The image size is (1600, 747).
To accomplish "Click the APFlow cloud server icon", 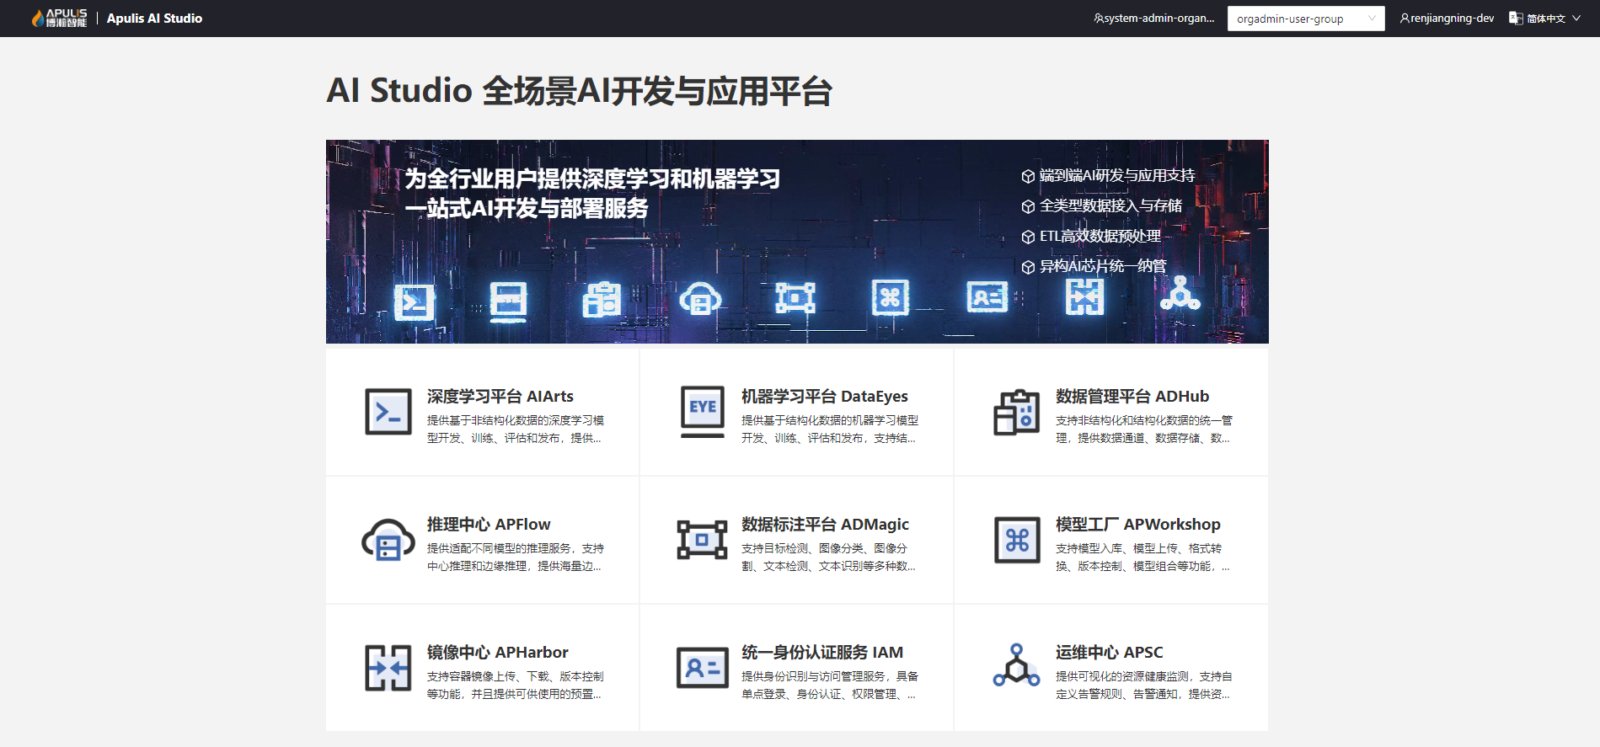I will click(x=388, y=540).
